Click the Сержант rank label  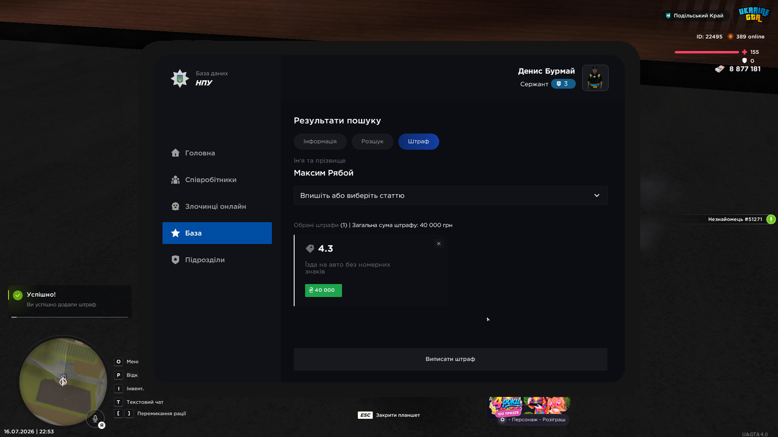[x=534, y=84]
